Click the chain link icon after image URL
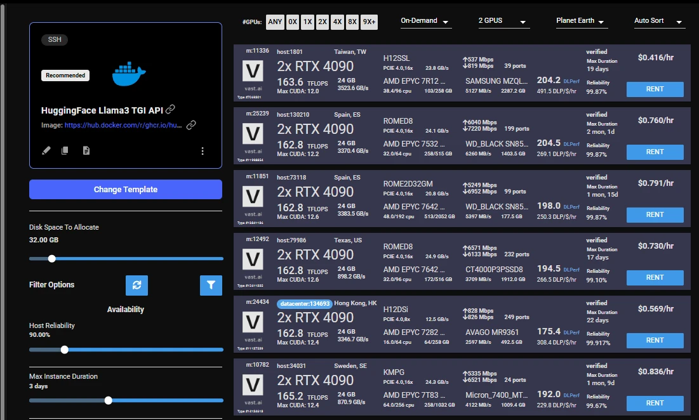 pyautogui.click(x=191, y=125)
